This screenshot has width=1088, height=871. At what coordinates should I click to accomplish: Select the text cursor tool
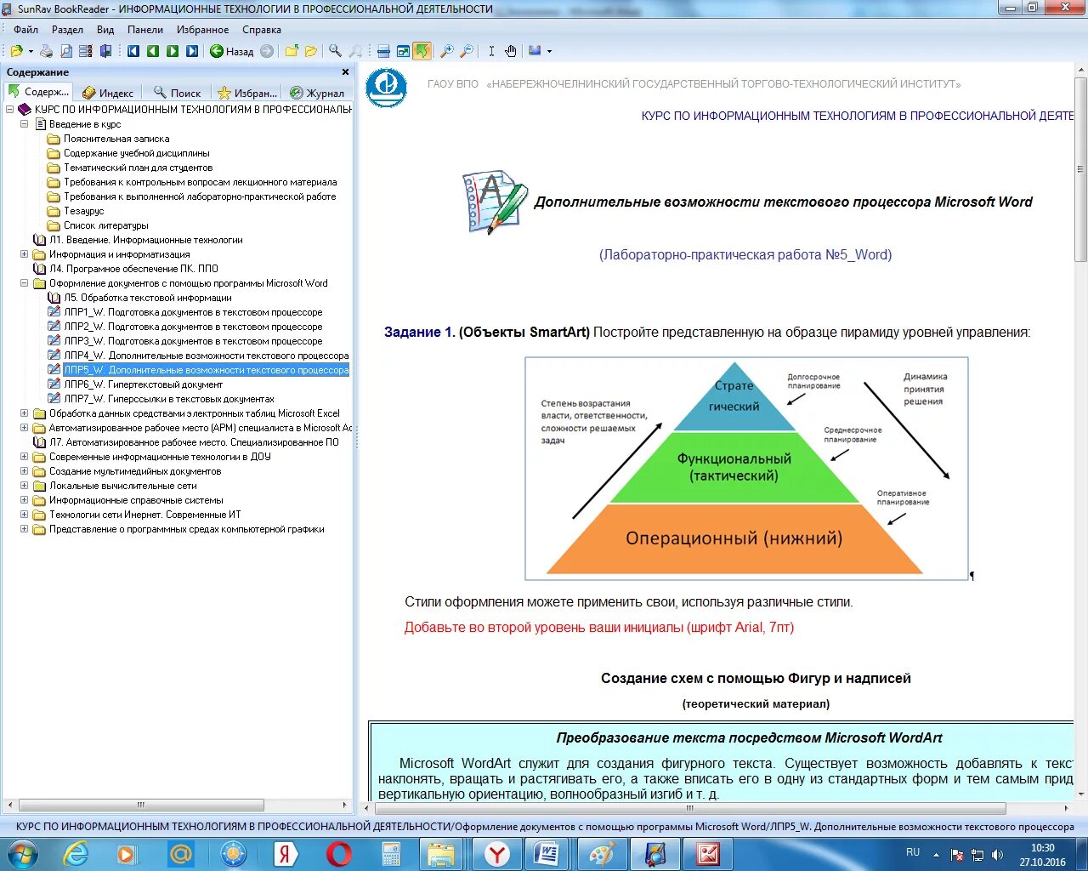tap(491, 51)
